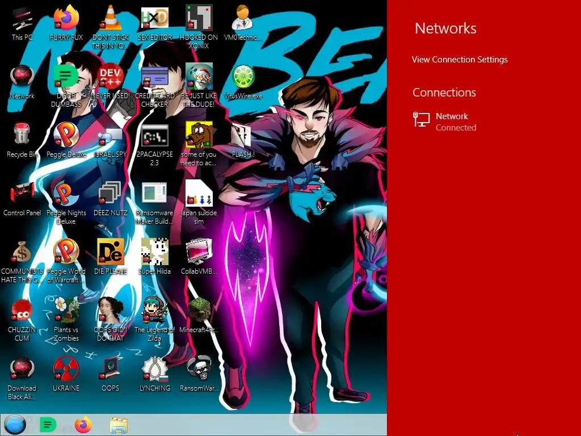Click View Connection Settings link

[x=460, y=59]
